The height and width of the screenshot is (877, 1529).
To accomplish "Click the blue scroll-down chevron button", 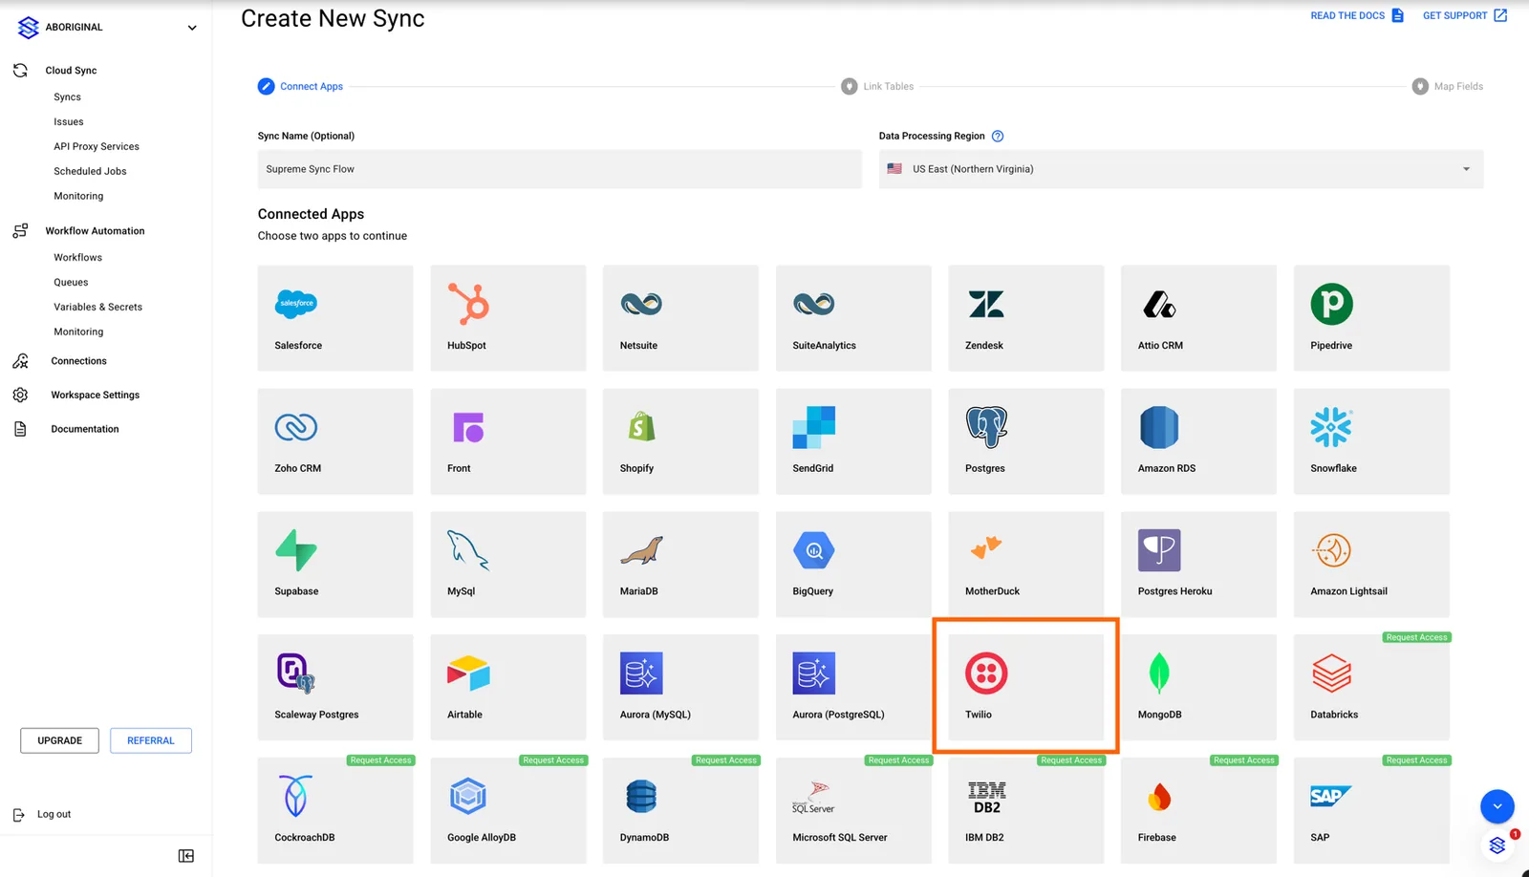I will tap(1497, 806).
